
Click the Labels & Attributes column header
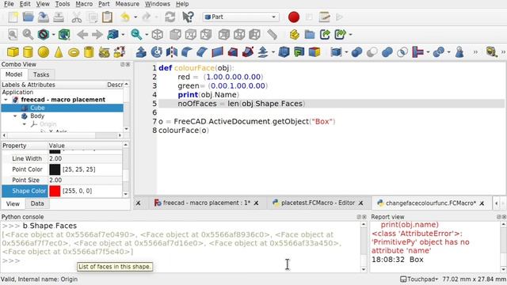pos(29,85)
